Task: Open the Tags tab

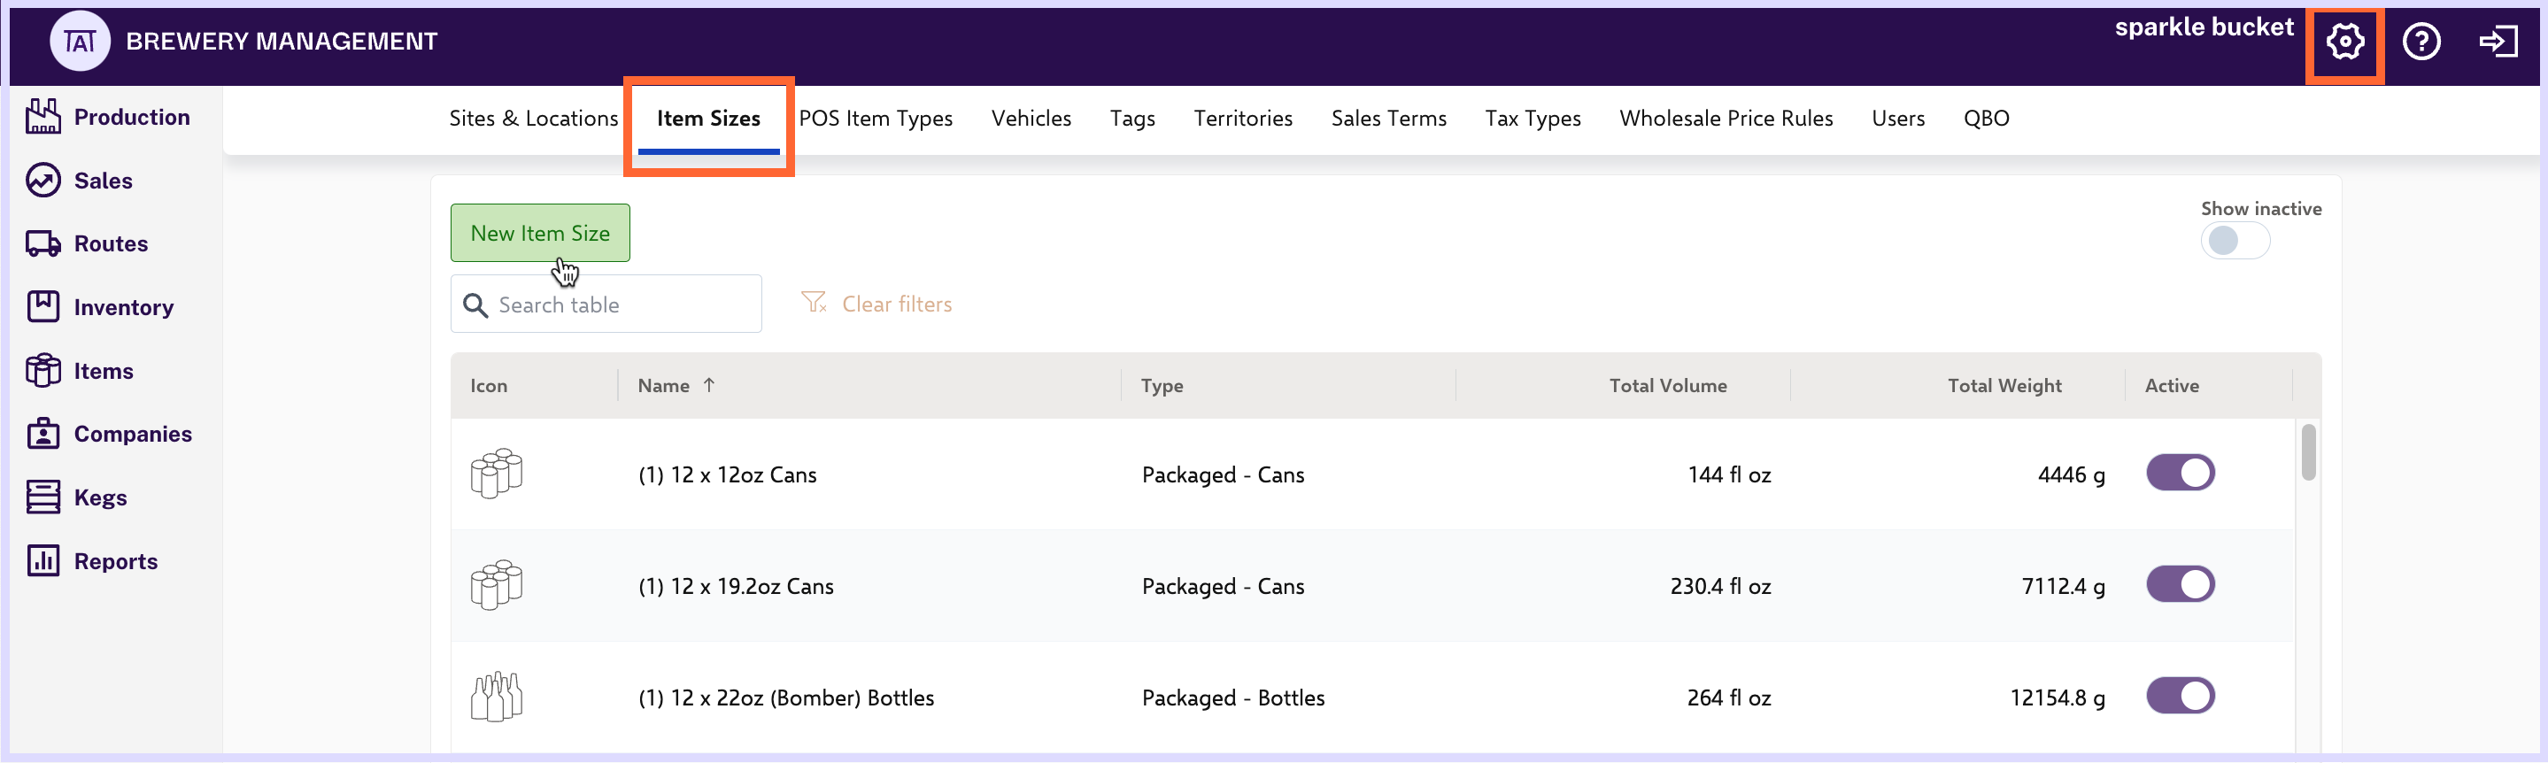Action: pyautogui.click(x=1131, y=119)
